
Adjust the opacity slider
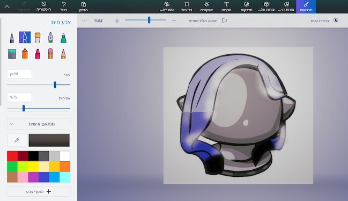pos(39,108)
